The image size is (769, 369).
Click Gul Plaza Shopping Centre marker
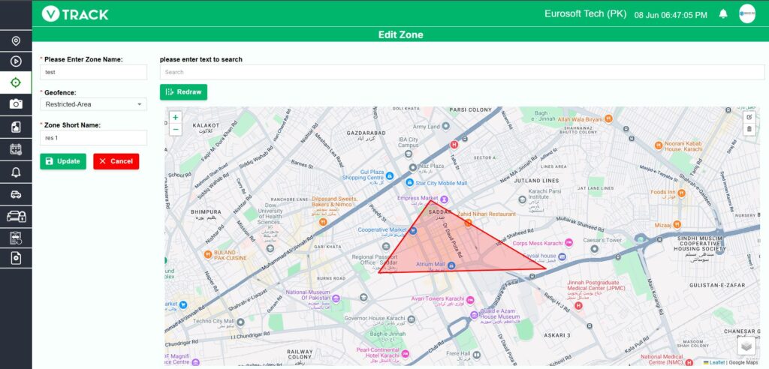tap(389, 175)
